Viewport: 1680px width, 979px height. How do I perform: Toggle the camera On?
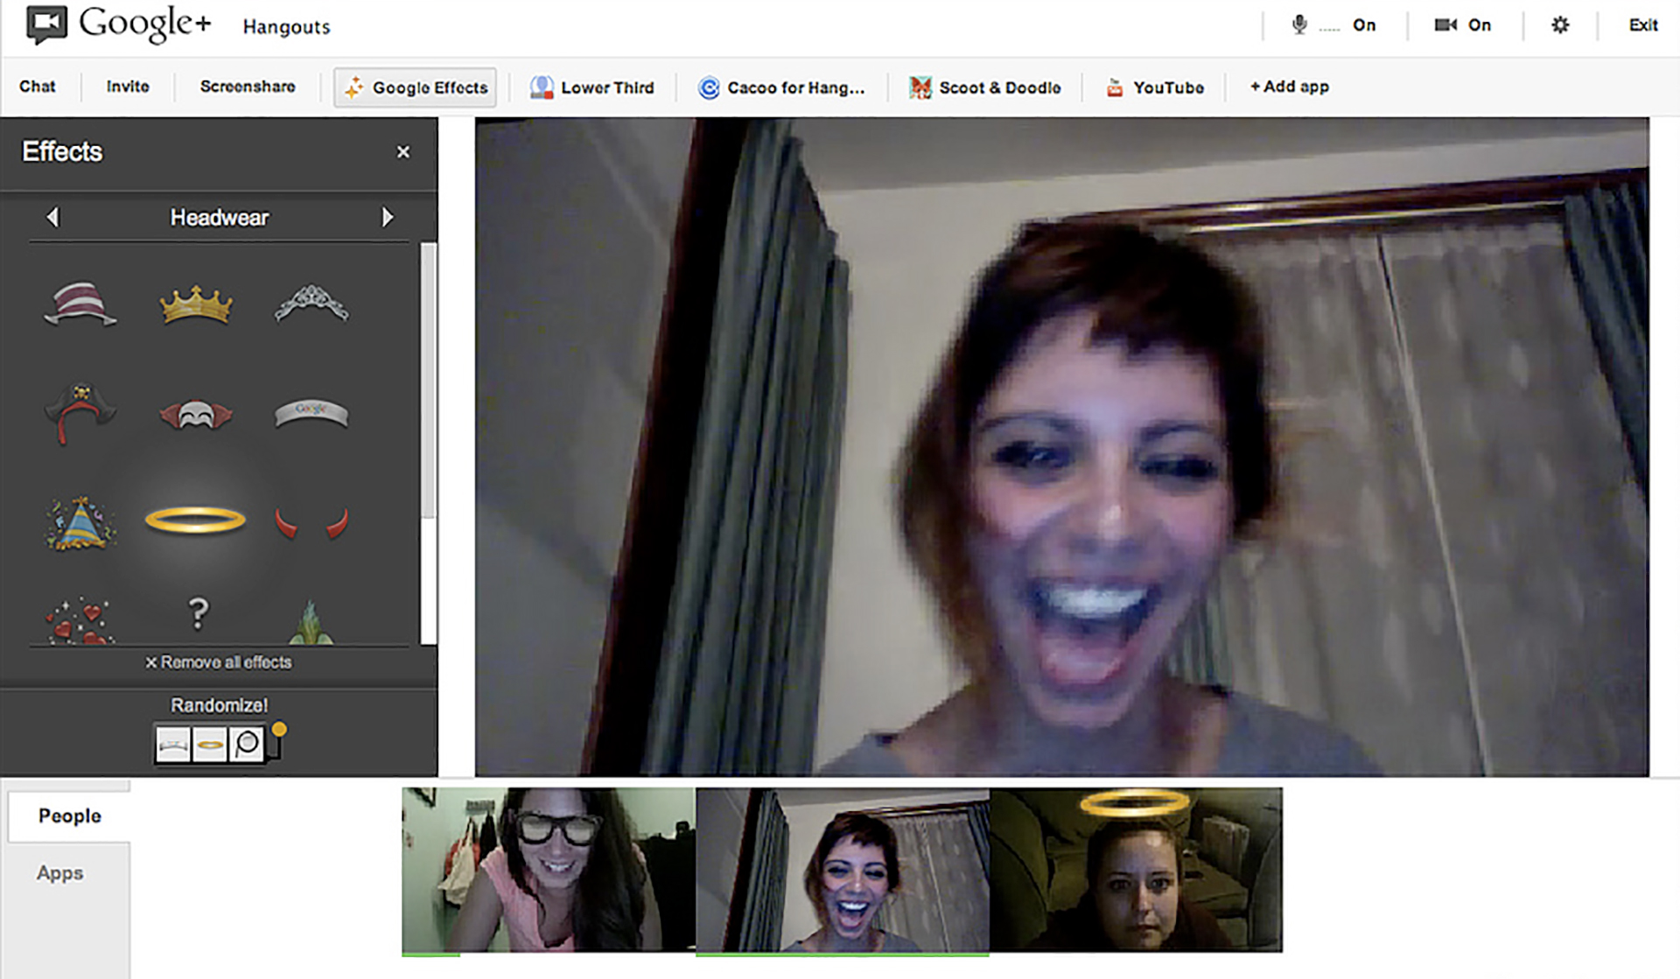point(1462,25)
